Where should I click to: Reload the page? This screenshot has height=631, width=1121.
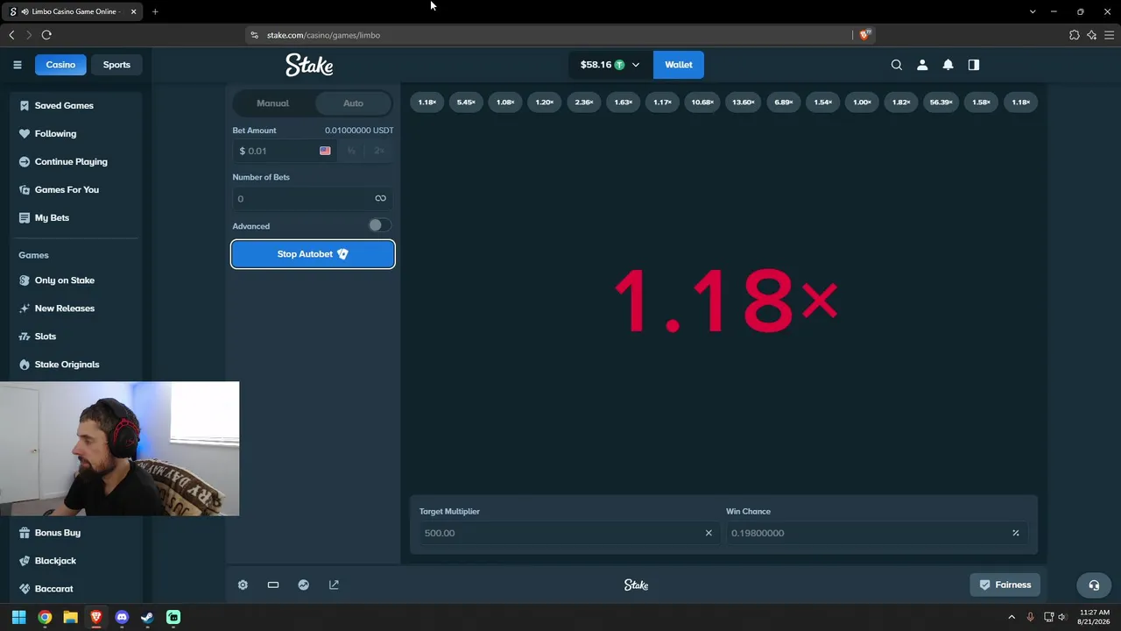pos(46,35)
